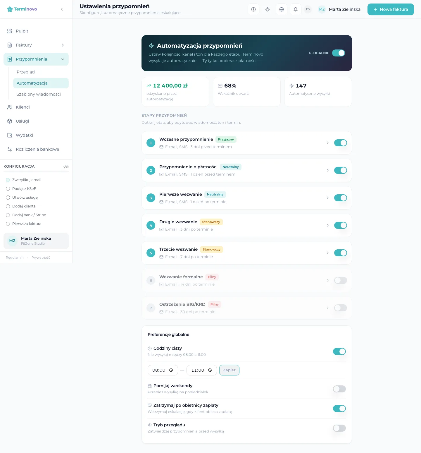Open Szablony wiadomości submenu item

[39, 94]
